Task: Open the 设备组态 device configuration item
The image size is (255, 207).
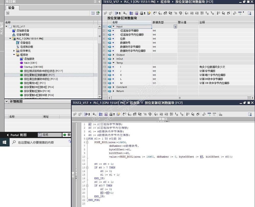Action: click(25, 43)
